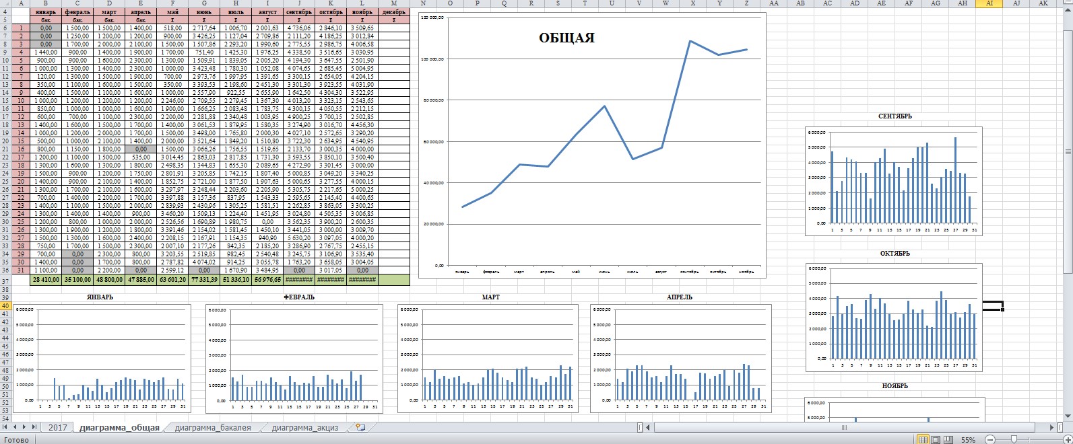Open the 2017 sheet tab
The width and height of the screenshot is (1073, 444).
(x=59, y=427)
